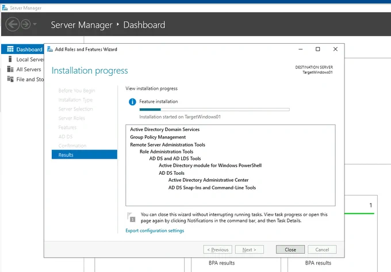Click the Installation Type wizard step
Viewport: 391px width, 272px height.
click(x=75, y=99)
